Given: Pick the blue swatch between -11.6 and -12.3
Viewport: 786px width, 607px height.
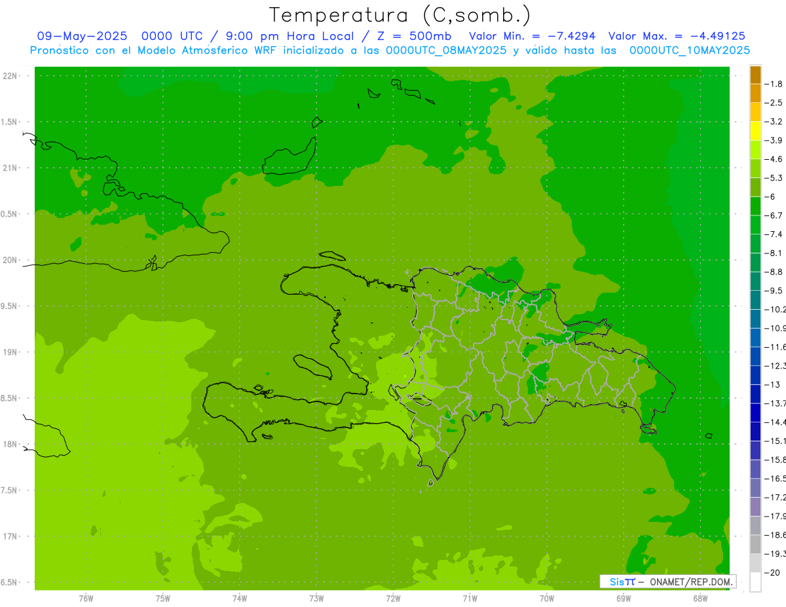Looking at the screenshot, I should click(755, 356).
